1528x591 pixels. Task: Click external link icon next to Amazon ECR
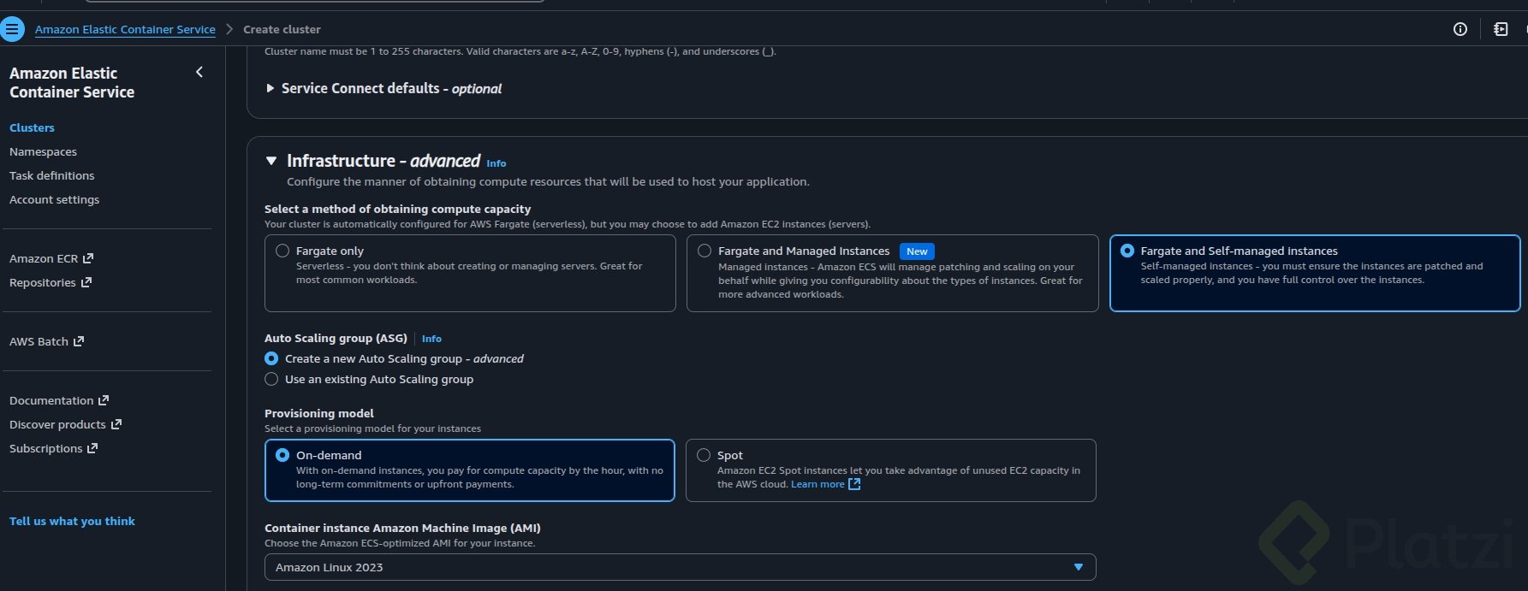pyautogui.click(x=87, y=258)
